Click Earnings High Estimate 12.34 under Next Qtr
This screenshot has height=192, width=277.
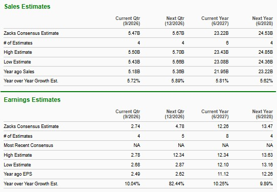178,155
